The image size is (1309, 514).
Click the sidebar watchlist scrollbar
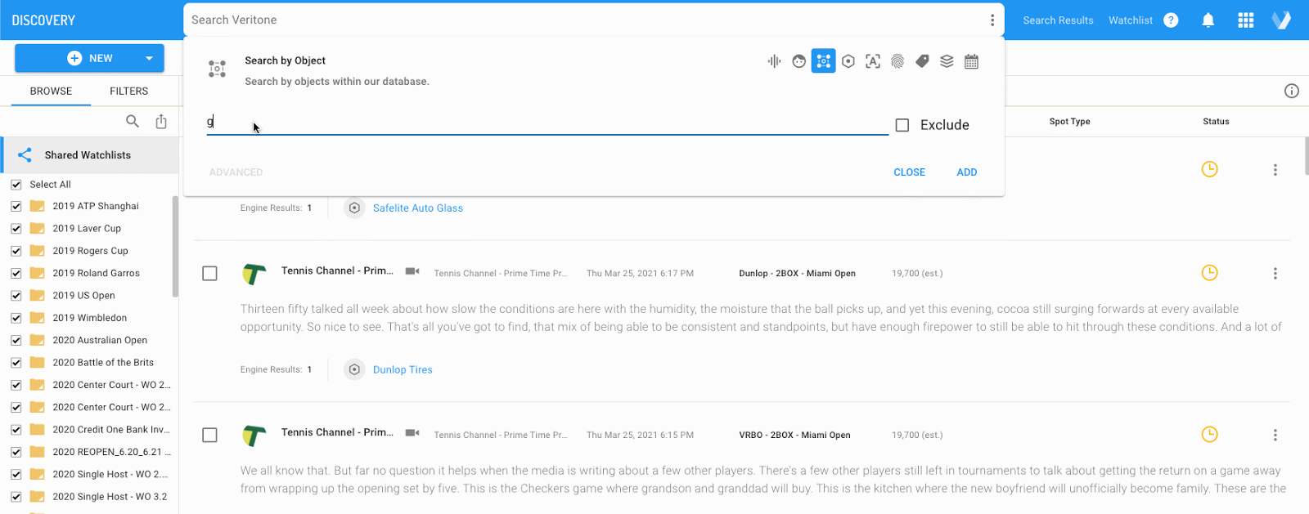pos(175,247)
